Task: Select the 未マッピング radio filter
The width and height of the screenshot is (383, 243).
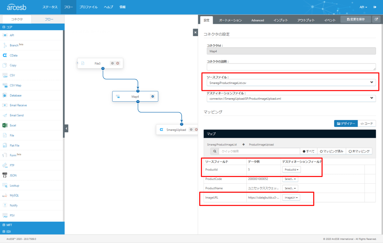Action: (x=359, y=151)
